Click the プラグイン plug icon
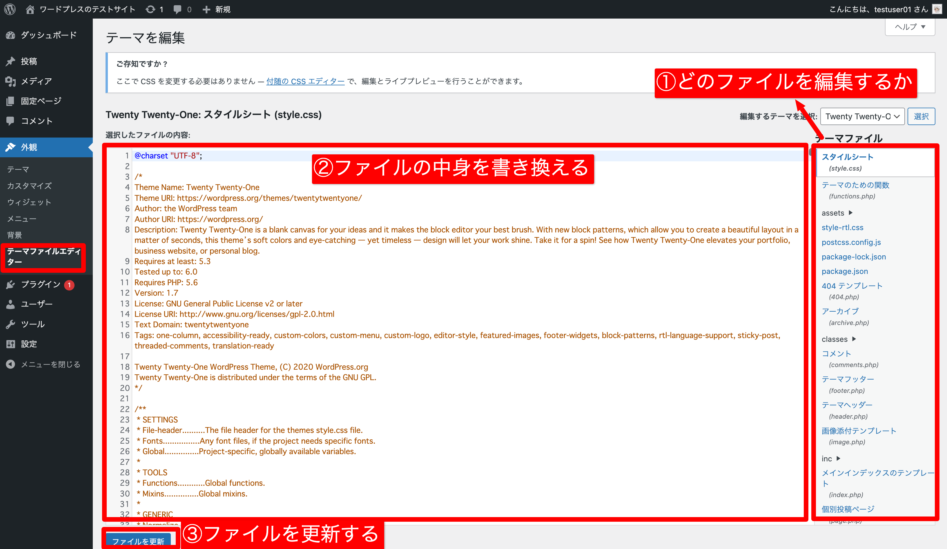The height and width of the screenshot is (549, 947). [10, 285]
